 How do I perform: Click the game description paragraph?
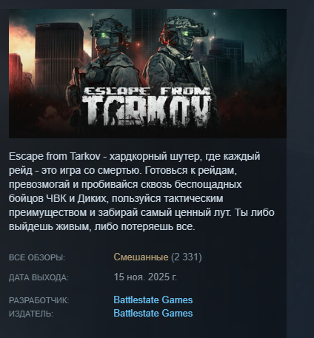coord(141,192)
